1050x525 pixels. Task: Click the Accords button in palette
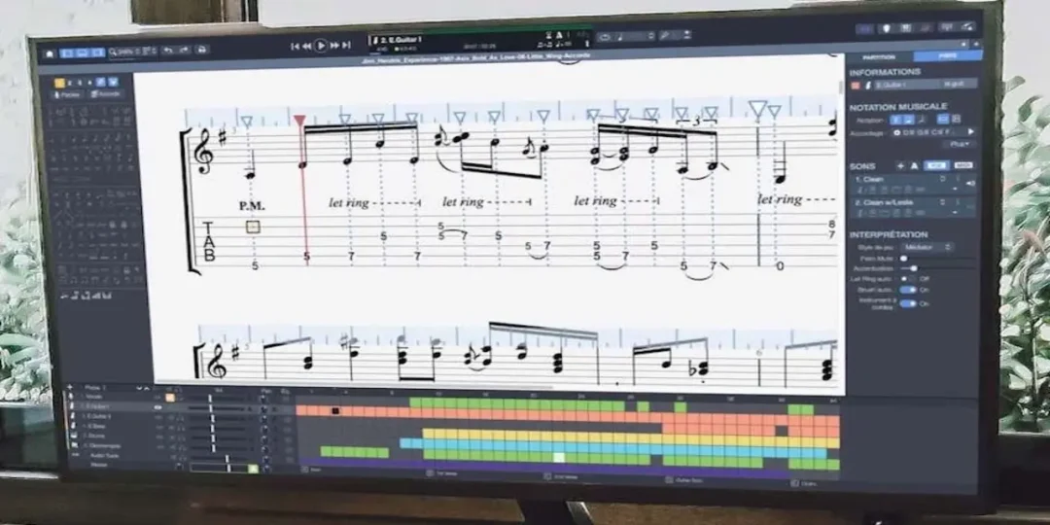tap(106, 94)
